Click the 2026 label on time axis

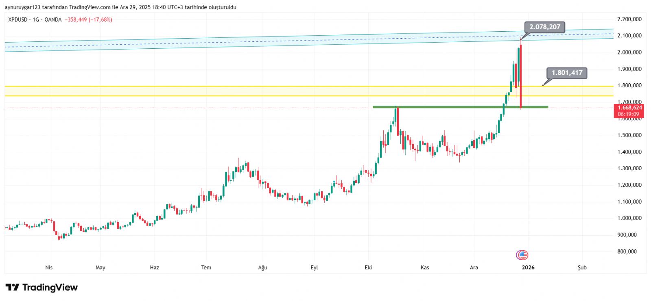[528, 267]
